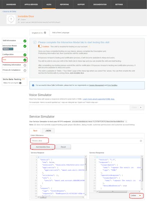Open the Support menu item
This screenshot has width=147, height=203.
click(x=81, y=4)
